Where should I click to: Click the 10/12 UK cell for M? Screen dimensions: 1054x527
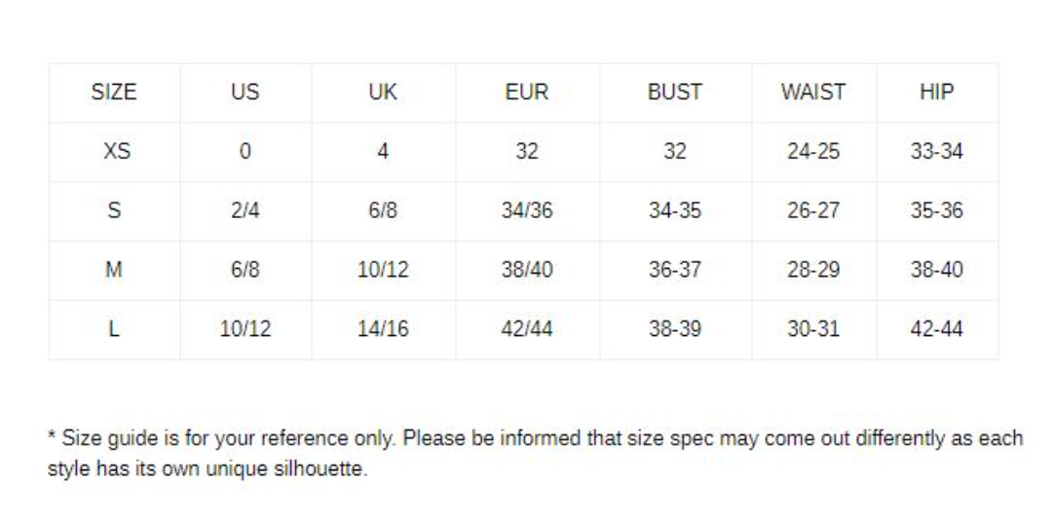(383, 270)
